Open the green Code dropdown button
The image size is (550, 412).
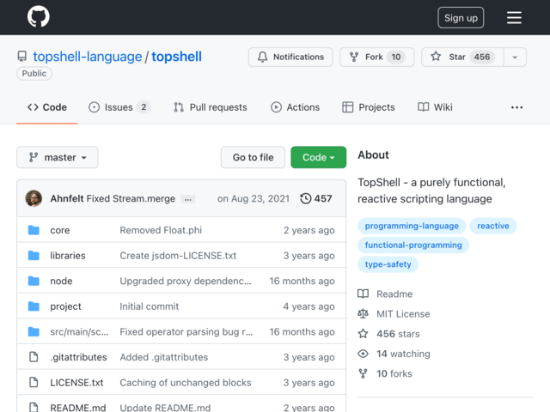(319, 157)
